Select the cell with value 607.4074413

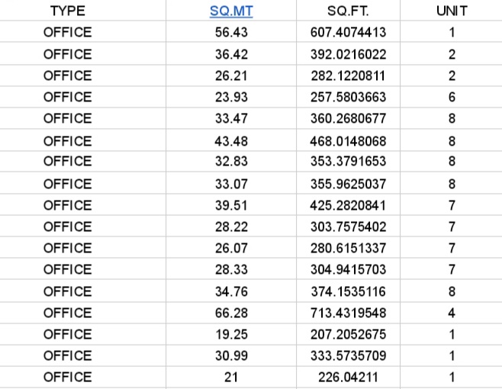[349, 32]
